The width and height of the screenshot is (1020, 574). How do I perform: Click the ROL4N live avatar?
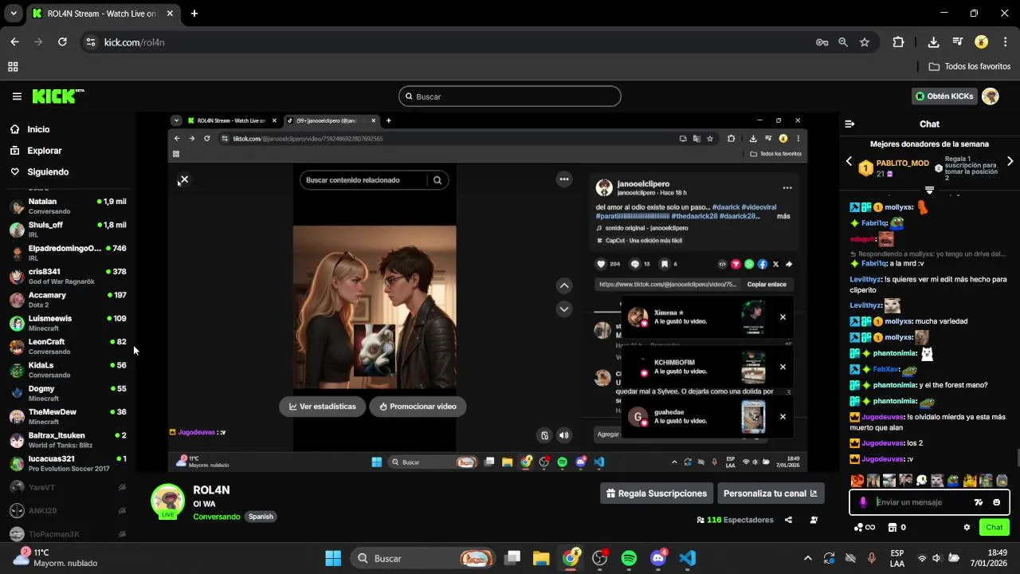point(168,501)
